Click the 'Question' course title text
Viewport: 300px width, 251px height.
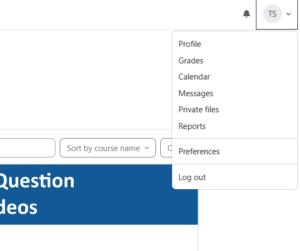(37, 181)
